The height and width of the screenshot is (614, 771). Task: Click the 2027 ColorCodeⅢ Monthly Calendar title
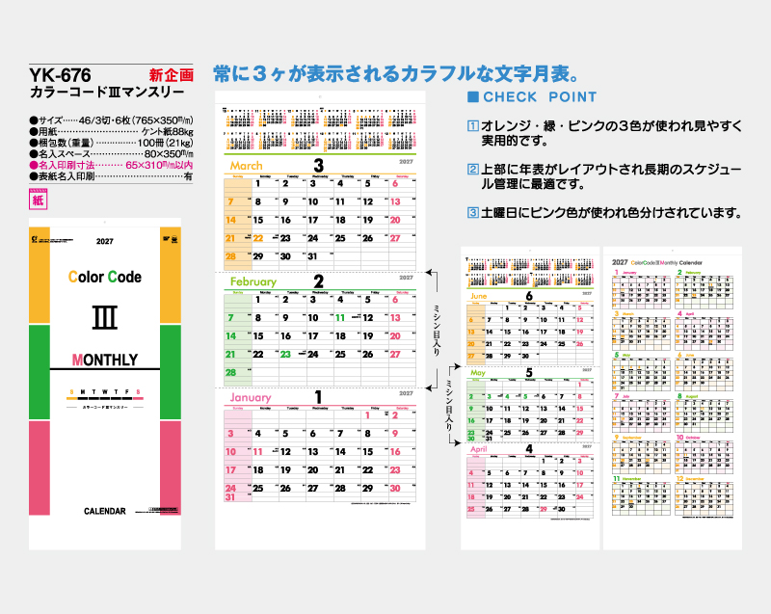657,262
